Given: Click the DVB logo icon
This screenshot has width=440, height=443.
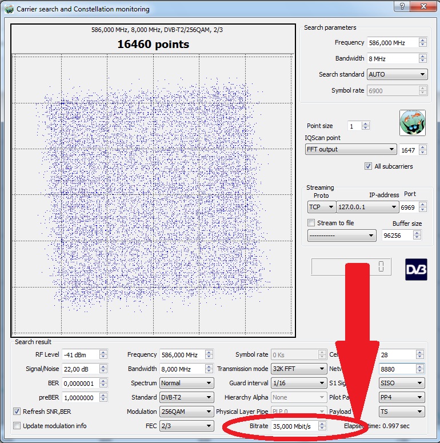Looking at the screenshot, I should tap(416, 269).
